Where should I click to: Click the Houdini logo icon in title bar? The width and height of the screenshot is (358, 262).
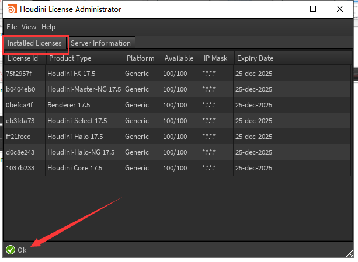pyautogui.click(x=11, y=9)
